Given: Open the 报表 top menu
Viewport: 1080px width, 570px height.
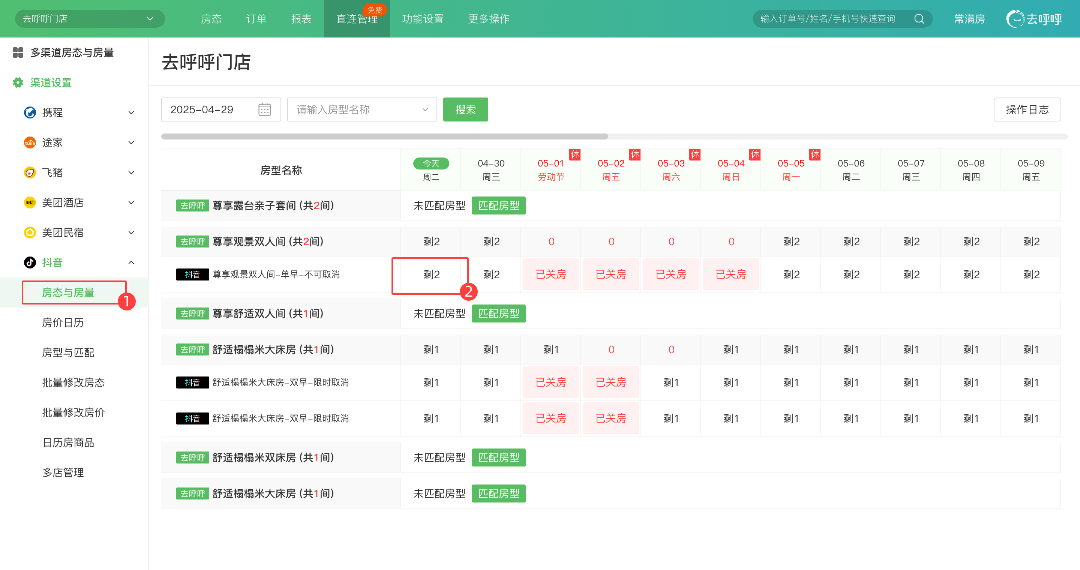Looking at the screenshot, I should click(x=301, y=19).
